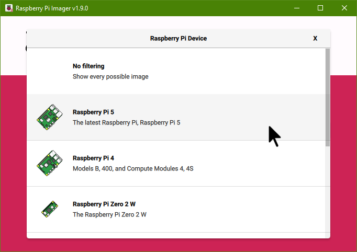
Task: Click 'The latest Raspberry Pi, Raspberry Pi 5' text
Action: point(126,123)
